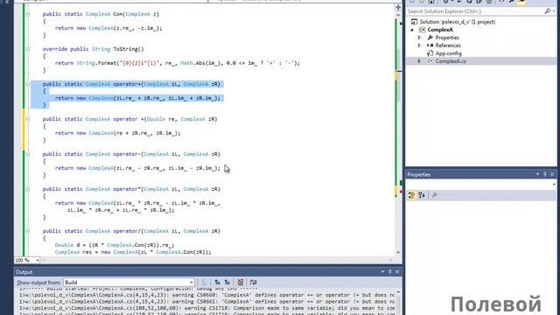Collapse highlighted operator+ method outlining

pyautogui.click(x=27, y=84)
